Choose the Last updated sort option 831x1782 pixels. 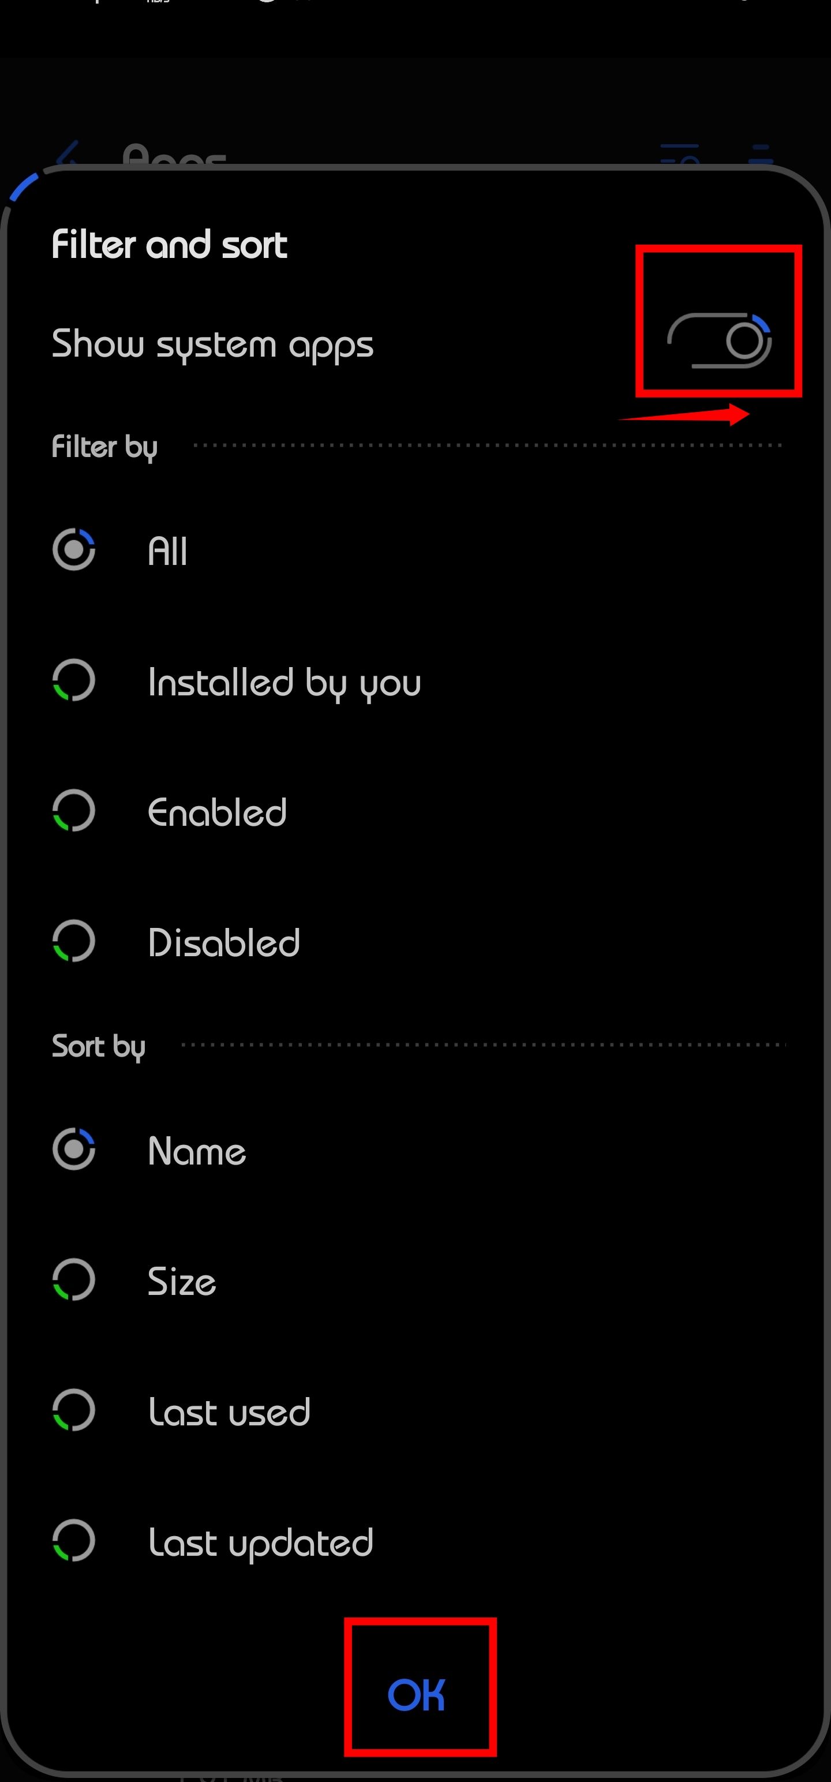click(x=74, y=1541)
